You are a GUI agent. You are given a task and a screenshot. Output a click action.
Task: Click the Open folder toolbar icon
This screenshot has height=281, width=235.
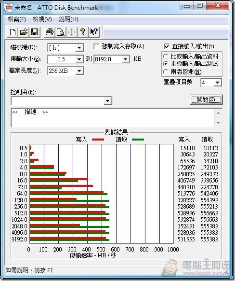[24, 32]
